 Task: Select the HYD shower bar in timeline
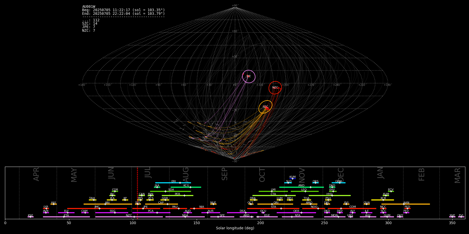click(330, 196)
